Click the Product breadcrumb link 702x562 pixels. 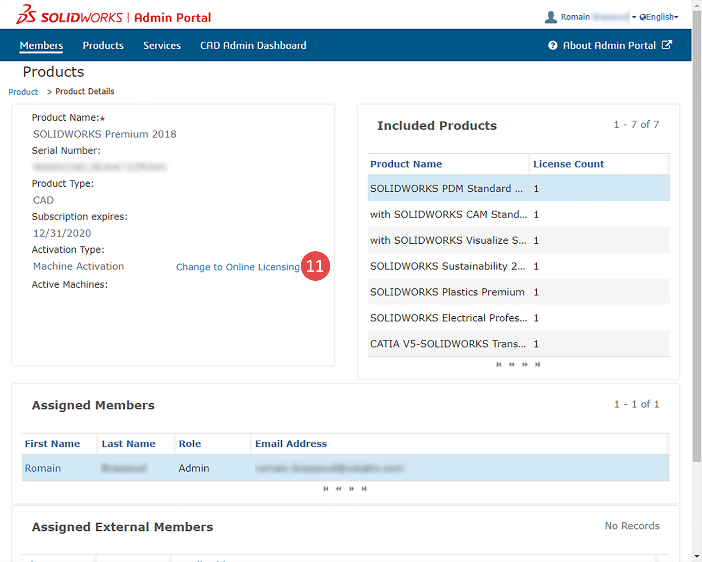click(x=23, y=92)
